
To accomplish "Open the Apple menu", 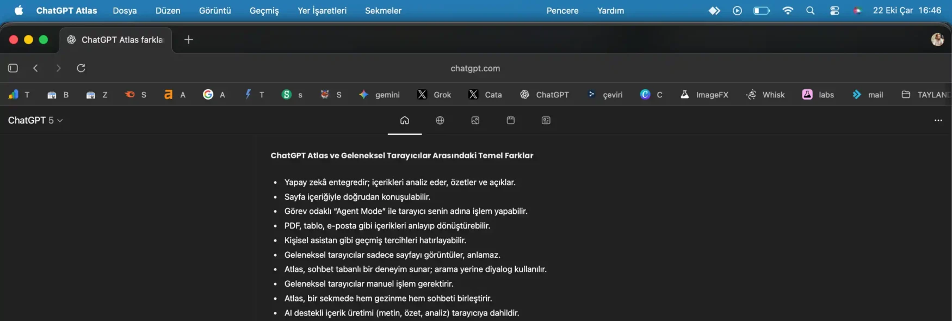I will (x=18, y=10).
